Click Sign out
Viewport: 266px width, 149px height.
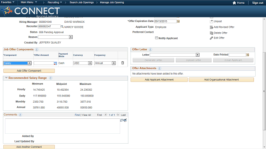pyautogui.click(x=258, y=3)
